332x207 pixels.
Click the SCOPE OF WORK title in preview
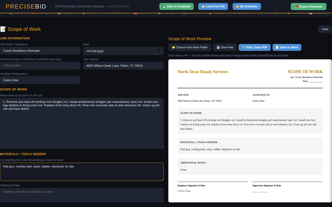click(305, 72)
